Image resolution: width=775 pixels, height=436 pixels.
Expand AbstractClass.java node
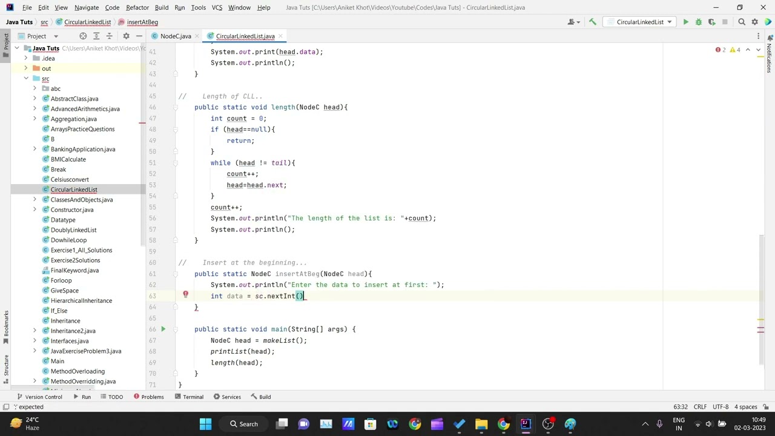coord(35,99)
